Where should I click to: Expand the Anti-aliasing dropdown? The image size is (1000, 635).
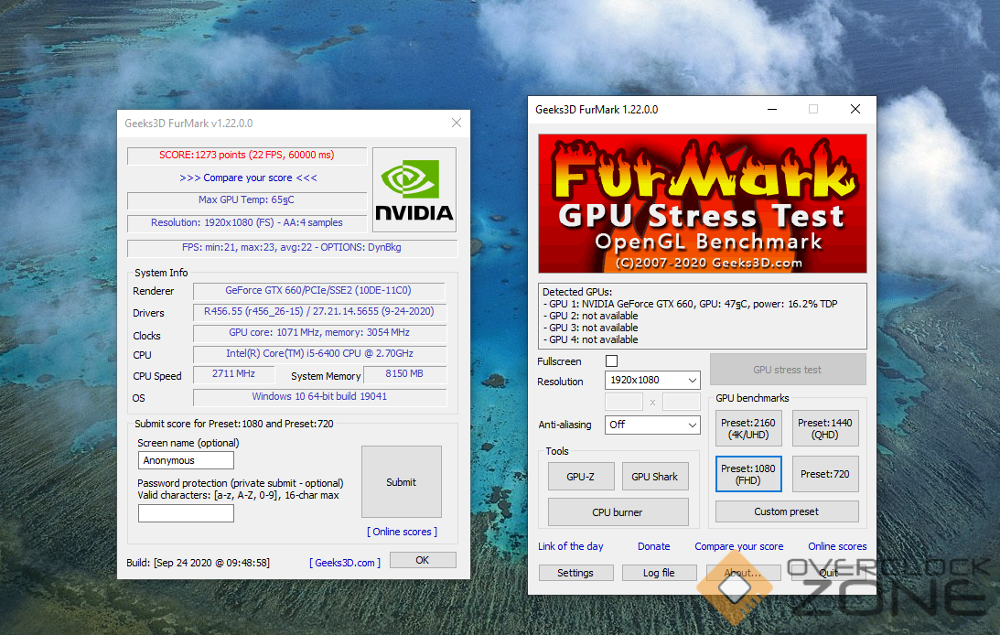[652, 425]
